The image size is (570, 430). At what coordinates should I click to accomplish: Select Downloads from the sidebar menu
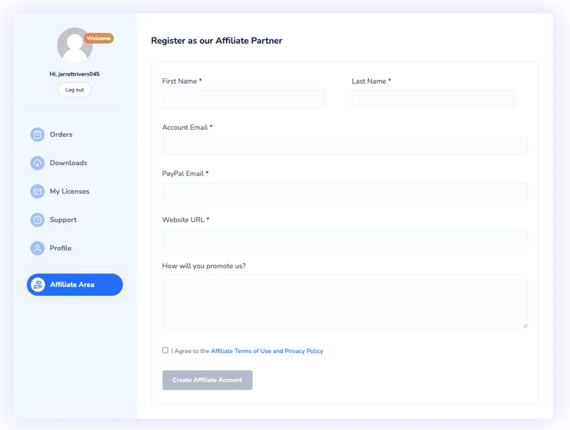68,163
